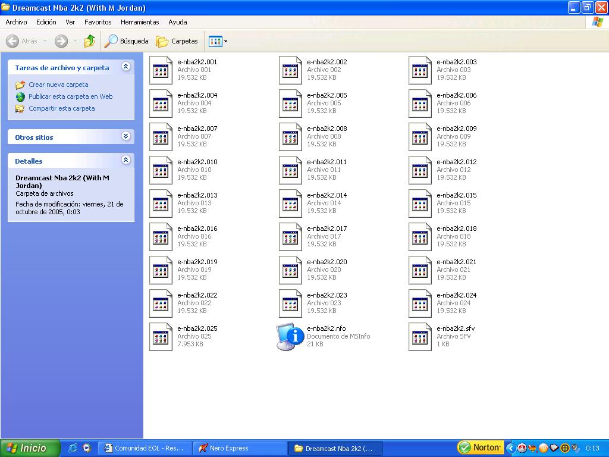Screen dimensions: 609x457
Task: Click the Búsqueda search button
Action: (x=127, y=41)
